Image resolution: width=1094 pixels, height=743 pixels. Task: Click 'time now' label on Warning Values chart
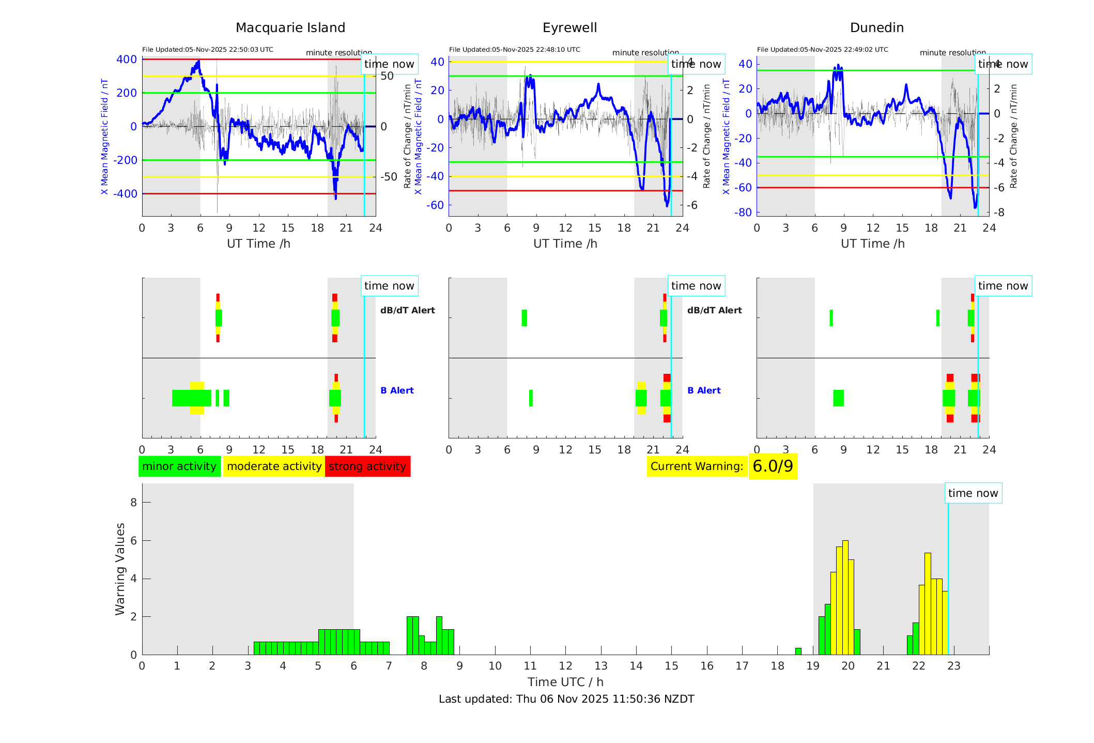(973, 493)
